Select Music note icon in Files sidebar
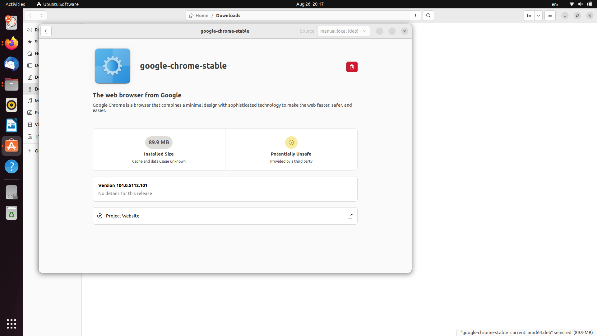 tap(30, 101)
